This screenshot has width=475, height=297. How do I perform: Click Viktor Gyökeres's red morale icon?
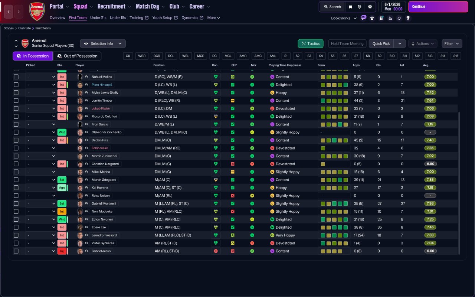click(x=252, y=243)
